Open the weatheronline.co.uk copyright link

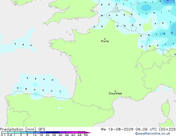[x=153, y=134]
